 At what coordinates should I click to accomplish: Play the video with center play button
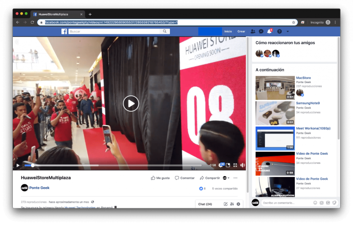(131, 104)
